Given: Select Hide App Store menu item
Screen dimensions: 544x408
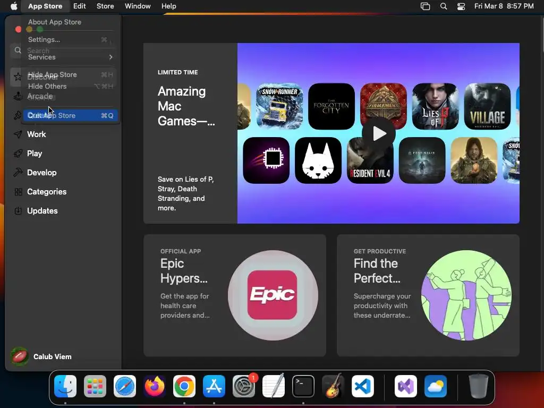Looking at the screenshot, I should (71, 74).
